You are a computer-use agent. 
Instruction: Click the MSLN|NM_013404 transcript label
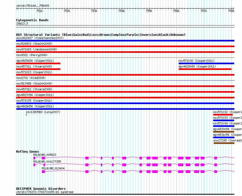53,168
